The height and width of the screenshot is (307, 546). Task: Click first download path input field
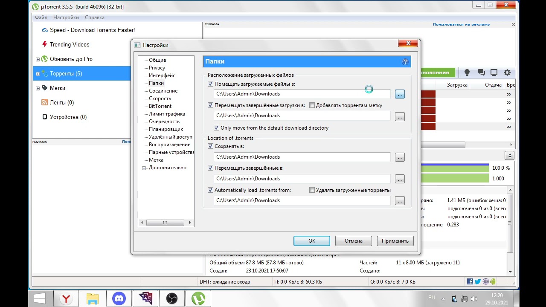302,94
